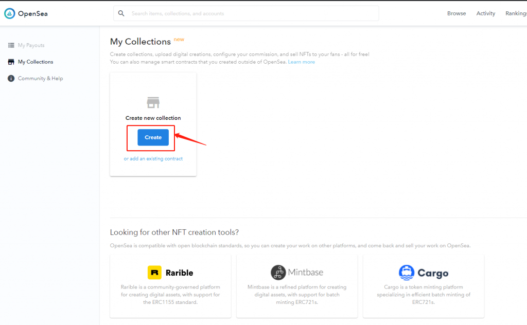
Task: Click the Rarible name text
Action: click(x=180, y=273)
